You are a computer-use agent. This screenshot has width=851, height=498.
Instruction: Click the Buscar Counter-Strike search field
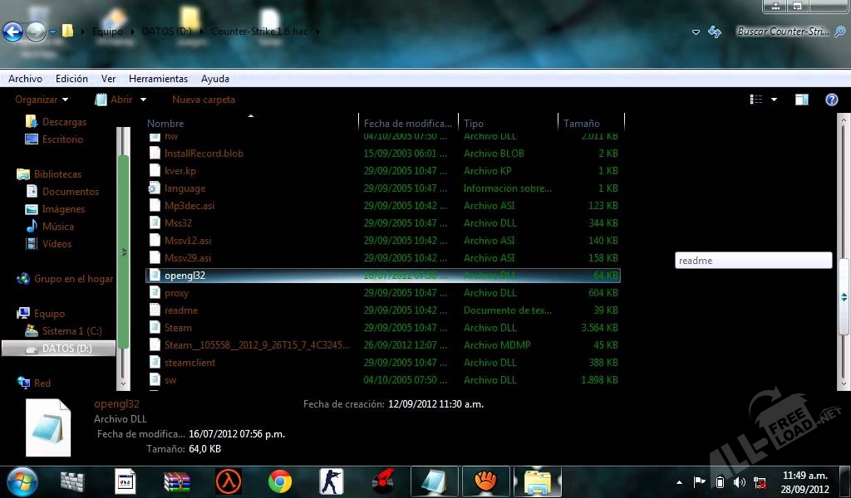click(783, 32)
